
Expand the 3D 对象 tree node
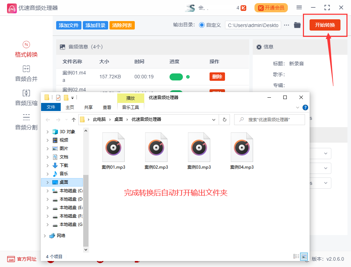click(x=47, y=132)
